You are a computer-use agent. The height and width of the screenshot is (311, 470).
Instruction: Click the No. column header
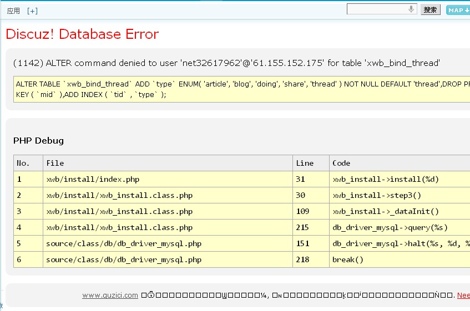[x=28, y=163]
